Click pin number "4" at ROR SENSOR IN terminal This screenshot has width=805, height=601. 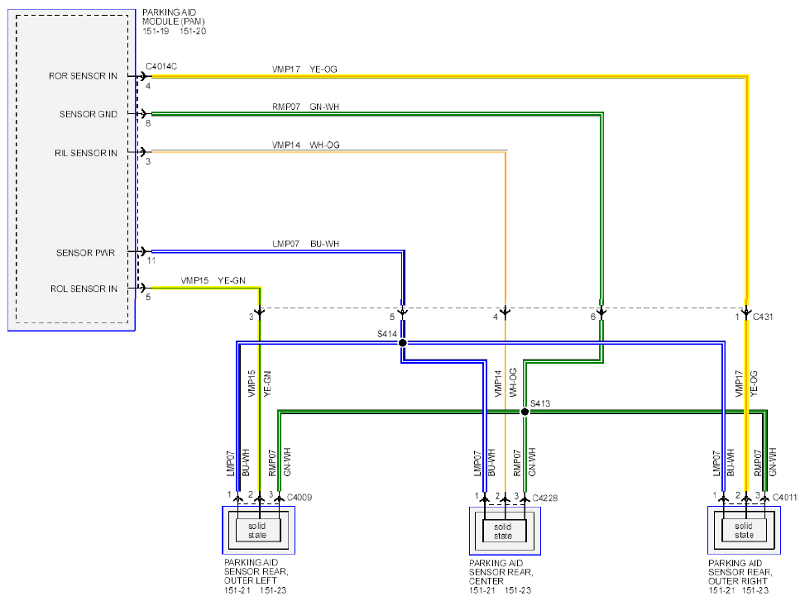[x=148, y=86]
